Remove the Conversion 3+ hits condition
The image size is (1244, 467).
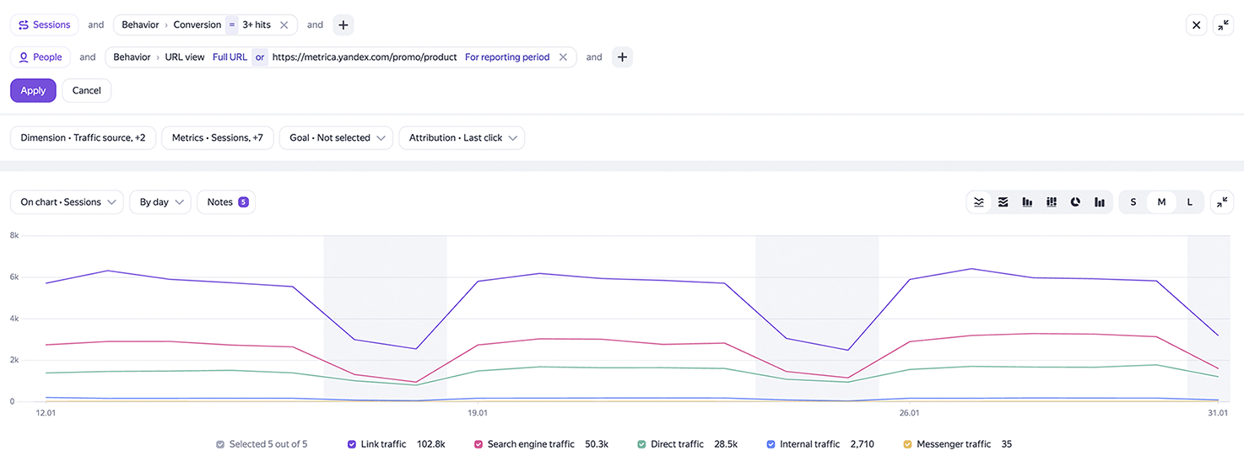(284, 25)
